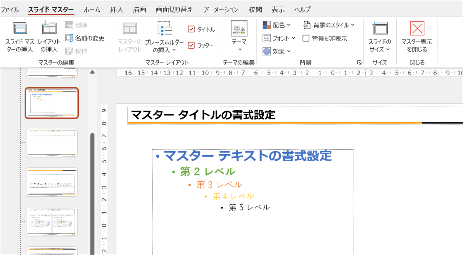Screen dimensions: 463x255
Task: Select the layout thumbnail with two content placeholders
Action: 52,221
